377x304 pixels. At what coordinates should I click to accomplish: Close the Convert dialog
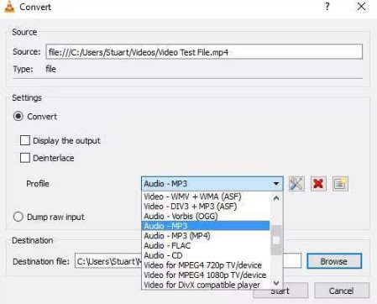pos(361,7)
